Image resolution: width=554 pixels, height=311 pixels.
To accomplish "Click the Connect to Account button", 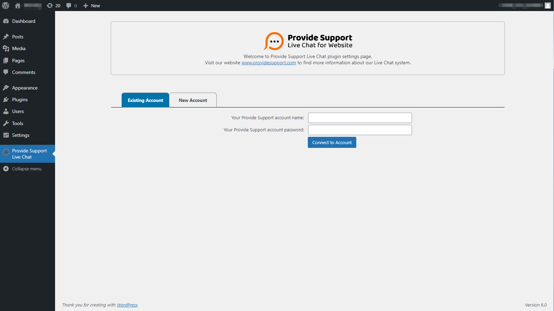I will (x=332, y=142).
